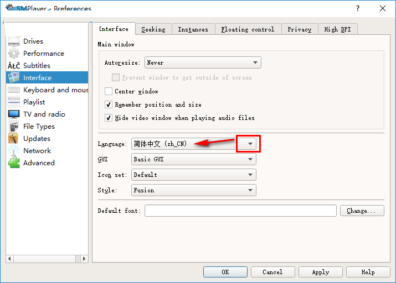396x283 pixels.
Task: Click the Updates package icon
Action: click(13, 138)
